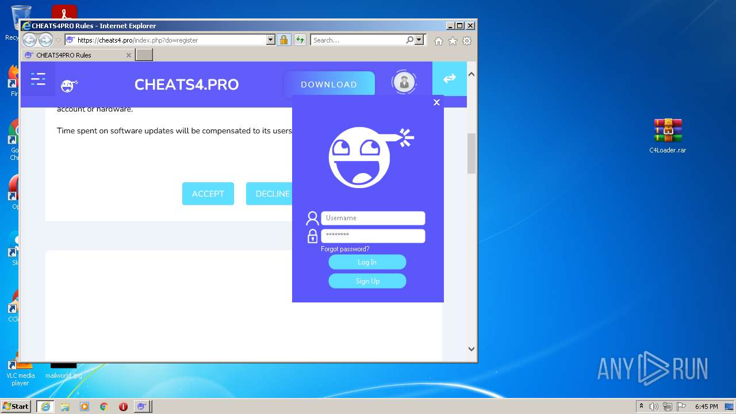Click the 6:45 PM clock
The image size is (736, 414).
[707, 407]
